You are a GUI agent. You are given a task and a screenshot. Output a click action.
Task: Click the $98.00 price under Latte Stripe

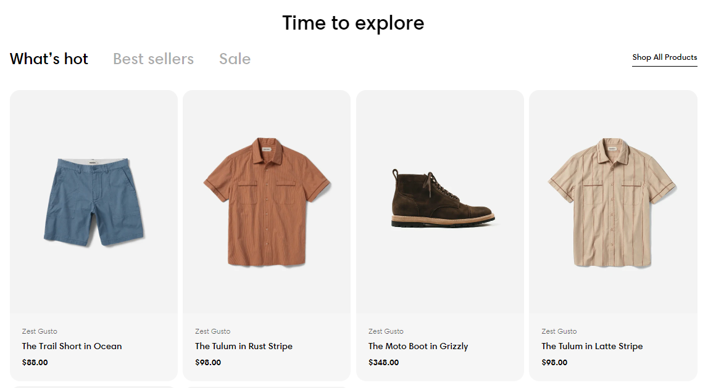tap(554, 362)
